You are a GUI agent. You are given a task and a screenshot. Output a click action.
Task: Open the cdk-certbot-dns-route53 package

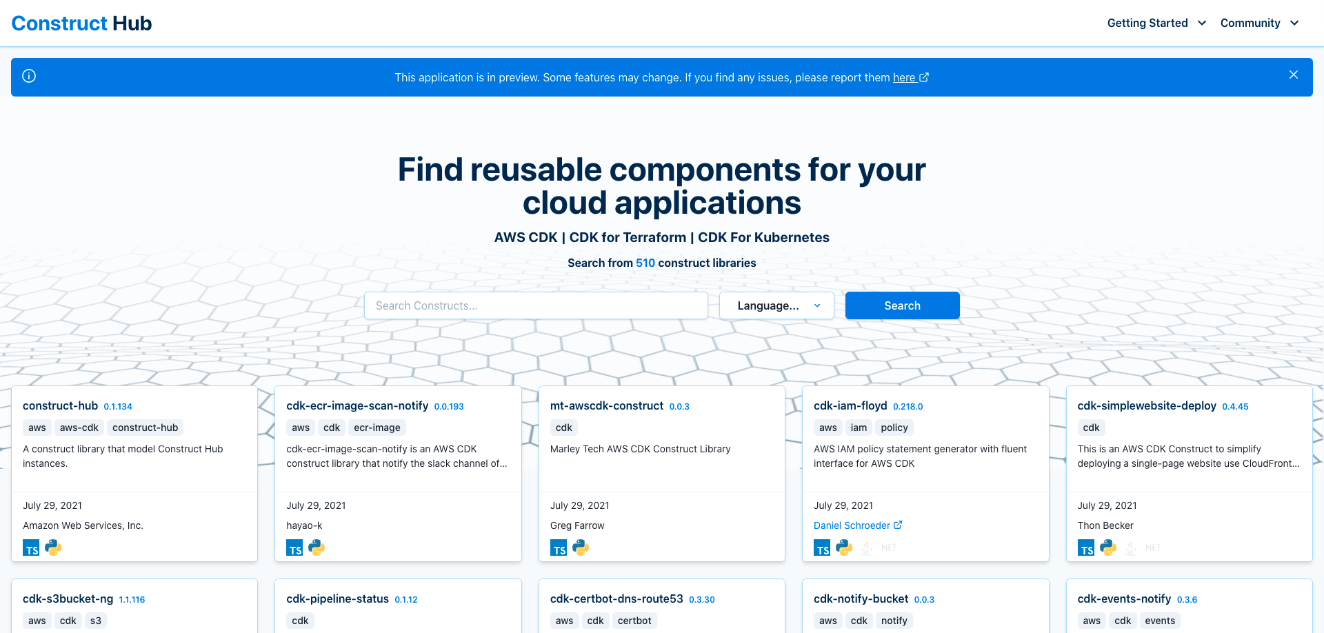point(616,599)
